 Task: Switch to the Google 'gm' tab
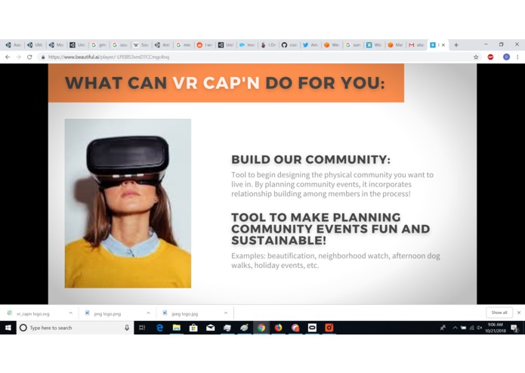[98, 45]
